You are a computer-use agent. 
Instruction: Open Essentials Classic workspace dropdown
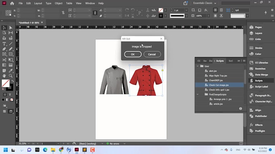[205, 3]
